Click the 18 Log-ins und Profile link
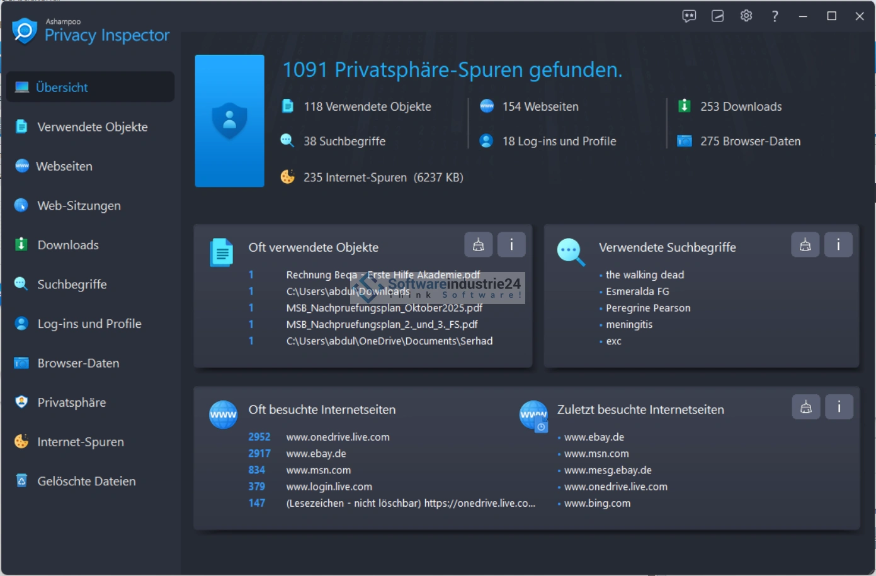Viewport: 876px width, 576px height. point(559,142)
